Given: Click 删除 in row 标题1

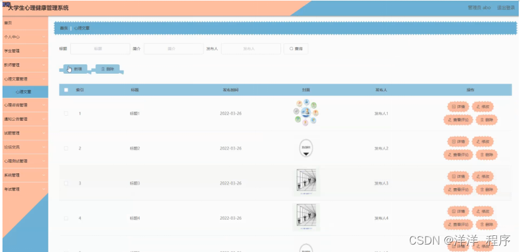Looking at the screenshot, I should [x=486, y=119].
